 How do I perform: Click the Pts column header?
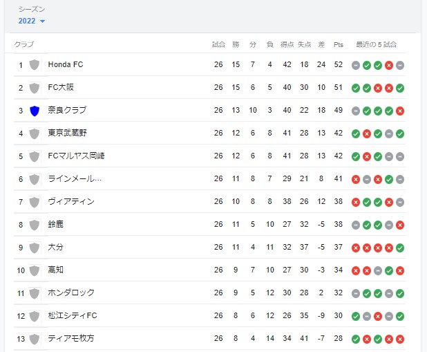pos(339,44)
